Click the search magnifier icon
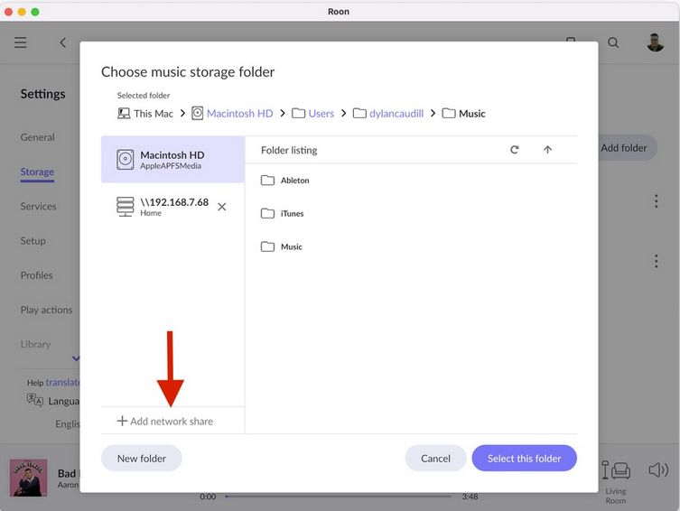 [613, 42]
